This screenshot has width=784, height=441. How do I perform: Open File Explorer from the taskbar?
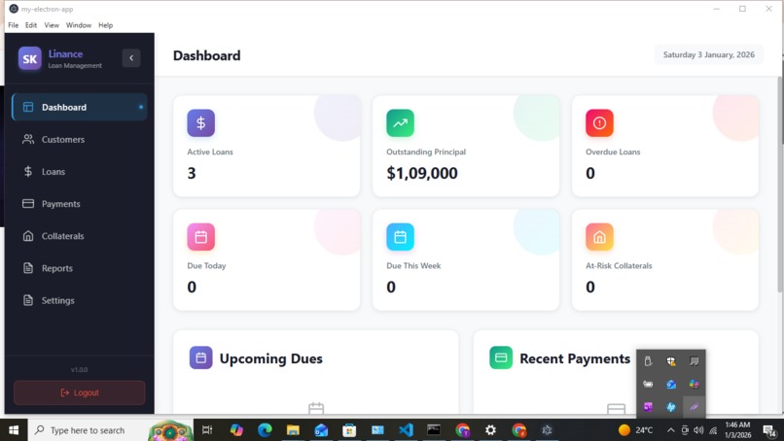click(293, 430)
